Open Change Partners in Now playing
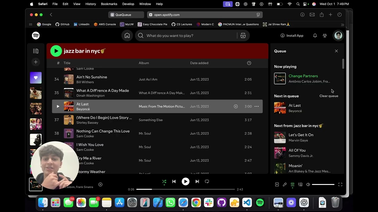The height and width of the screenshot is (212, 378). [x=303, y=76]
